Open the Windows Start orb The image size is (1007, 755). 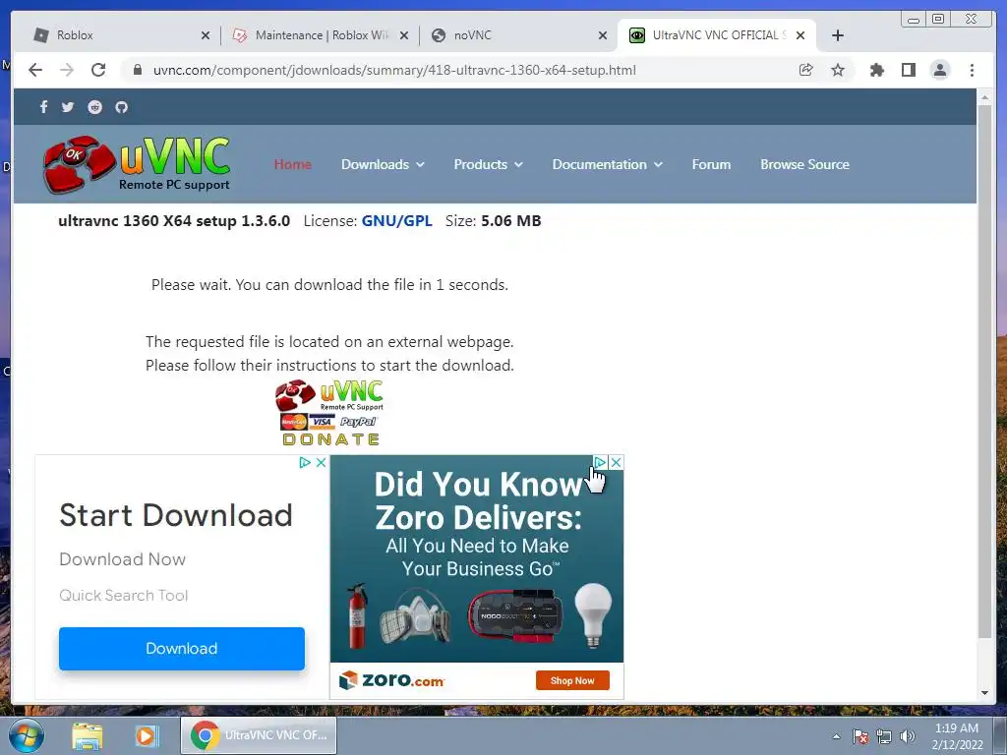click(27, 735)
